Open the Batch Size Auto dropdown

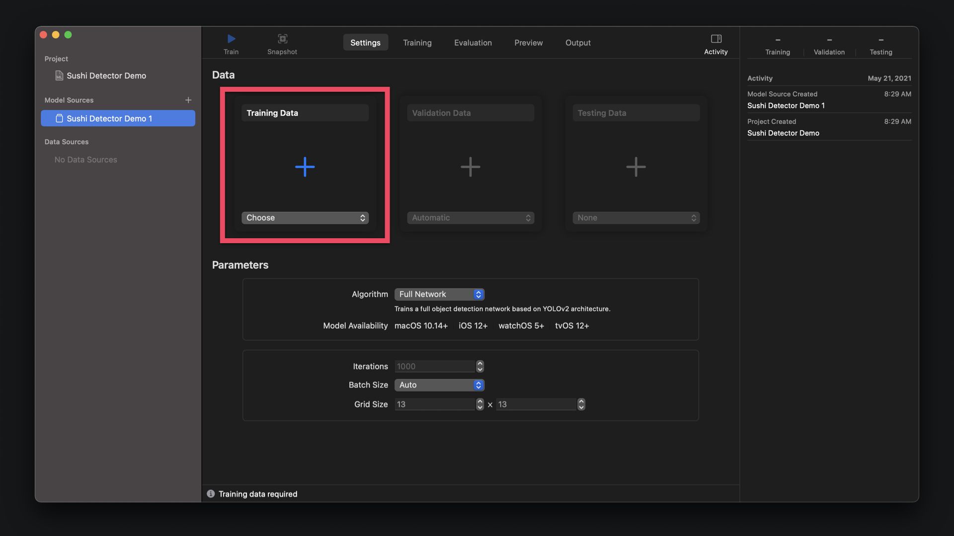(439, 385)
